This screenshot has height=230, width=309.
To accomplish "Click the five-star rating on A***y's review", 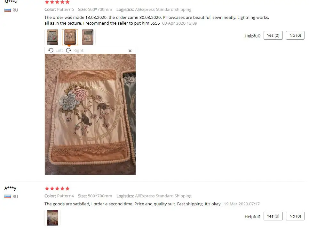I will click(57, 188).
